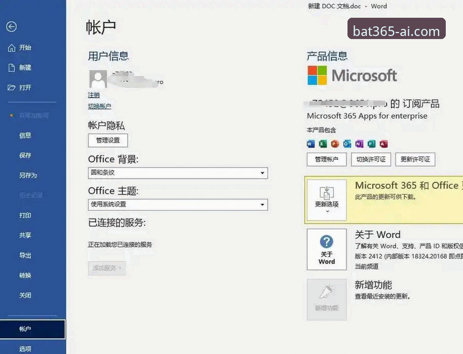
Task: Open the 打印 page
Action: pyautogui.click(x=25, y=216)
